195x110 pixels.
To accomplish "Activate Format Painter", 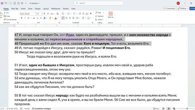I will (x=10, y=20).
